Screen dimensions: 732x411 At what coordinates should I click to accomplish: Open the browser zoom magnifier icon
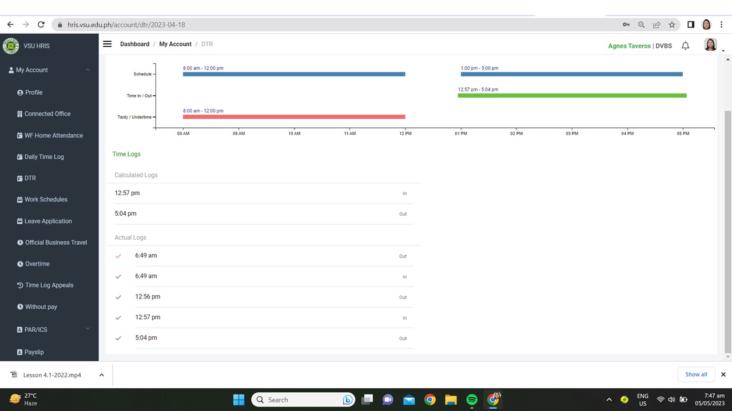(x=641, y=25)
